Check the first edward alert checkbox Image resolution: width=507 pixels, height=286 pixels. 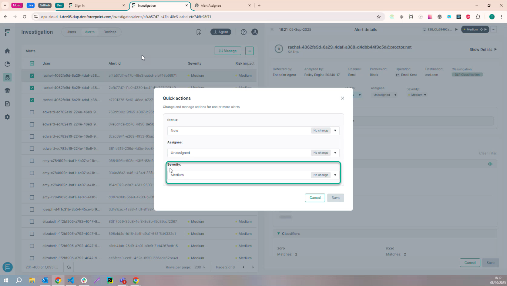click(32, 112)
